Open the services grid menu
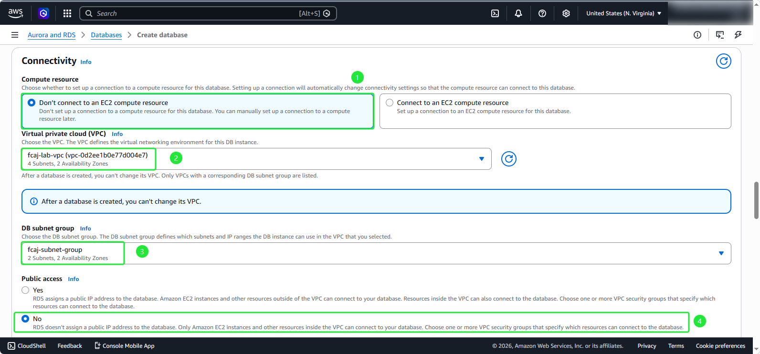 tap(67, 13)
